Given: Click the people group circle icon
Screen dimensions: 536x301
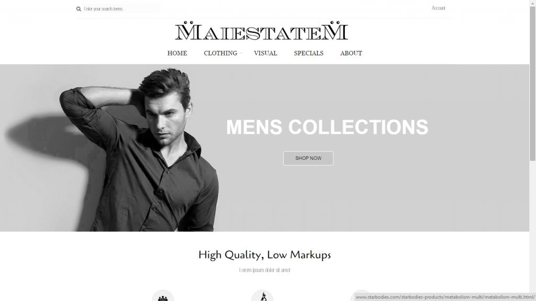Looking at the screenshot, I should pyautogui.click(x=163, y=296).
